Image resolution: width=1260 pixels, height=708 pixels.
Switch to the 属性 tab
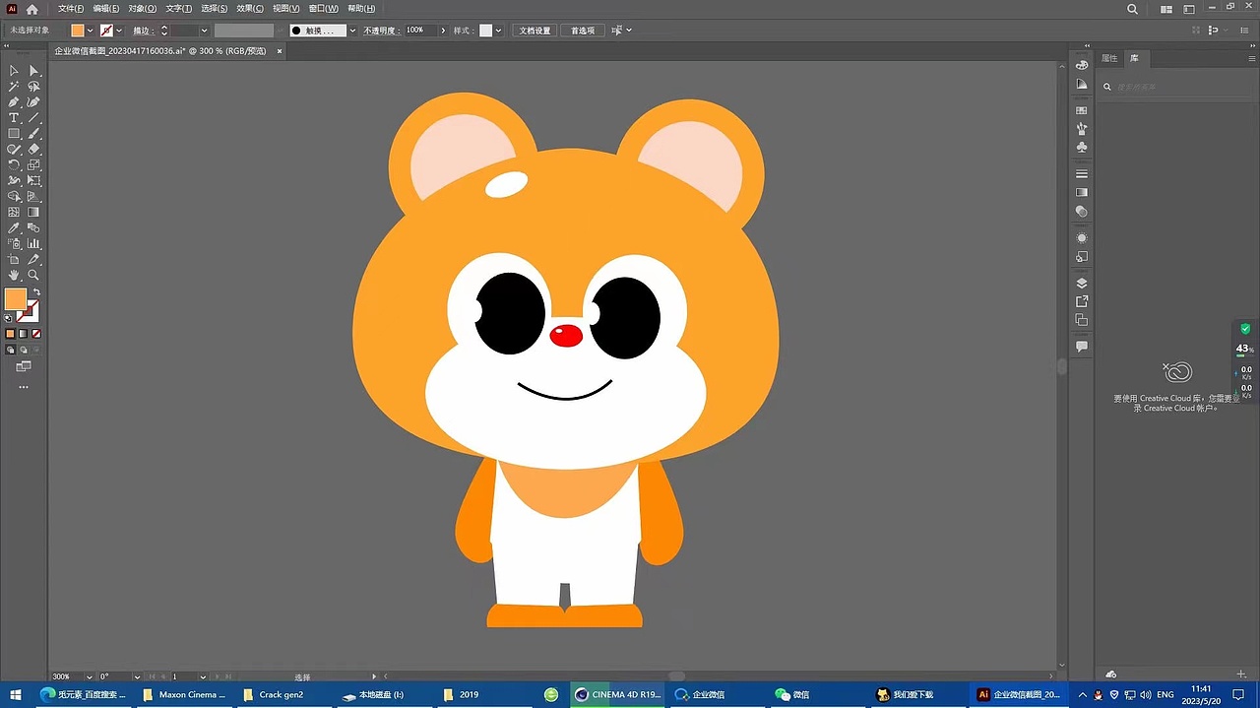tap(1108, 57)
